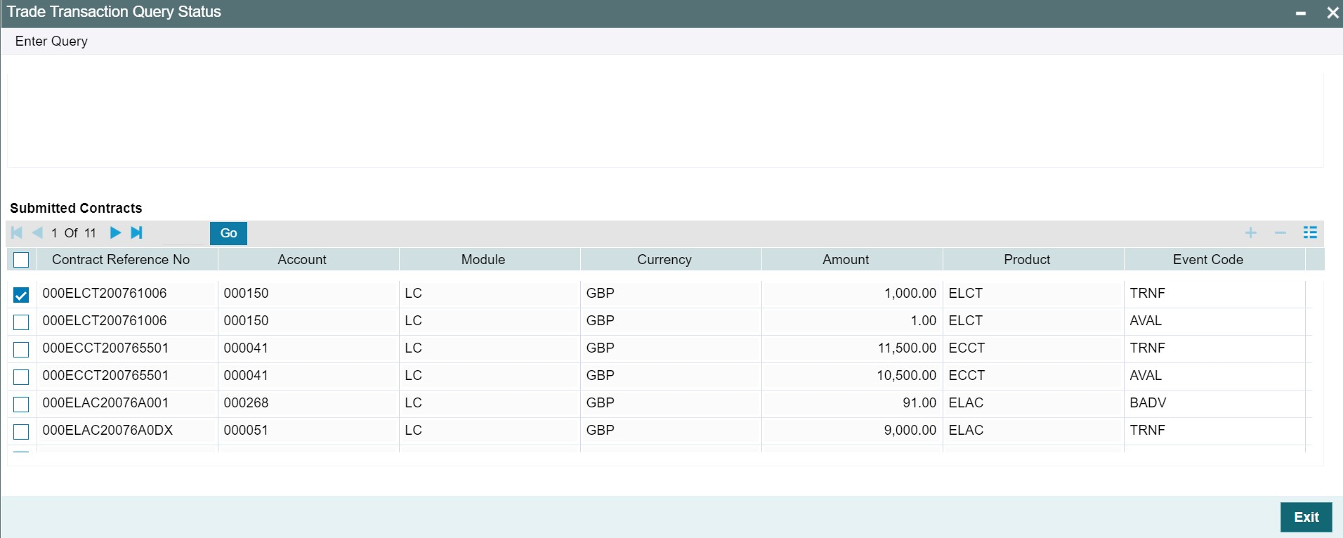The height and width of the screenshot is (538, 1343).
Task: Check the ELAC BADV row checkbox
Action: (21, 405)
